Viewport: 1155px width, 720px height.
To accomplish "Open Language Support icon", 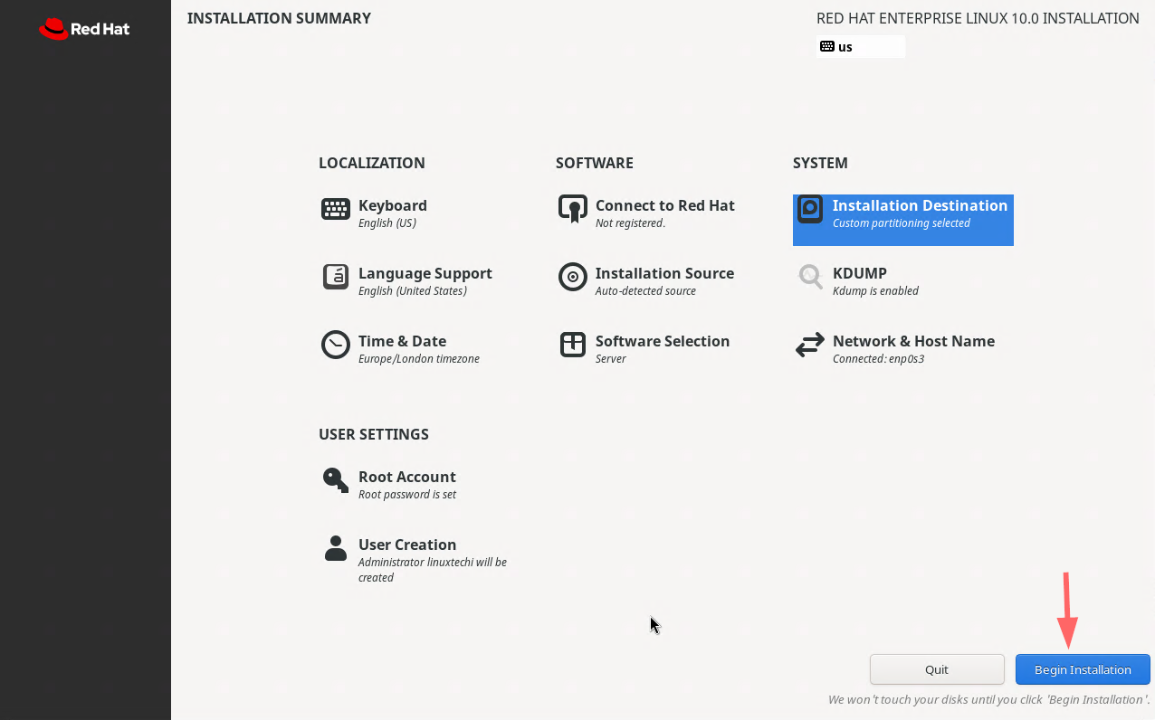I will click(336, 277).
